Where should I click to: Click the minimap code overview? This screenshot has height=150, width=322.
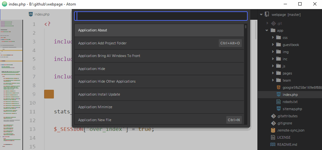point(11,85)
